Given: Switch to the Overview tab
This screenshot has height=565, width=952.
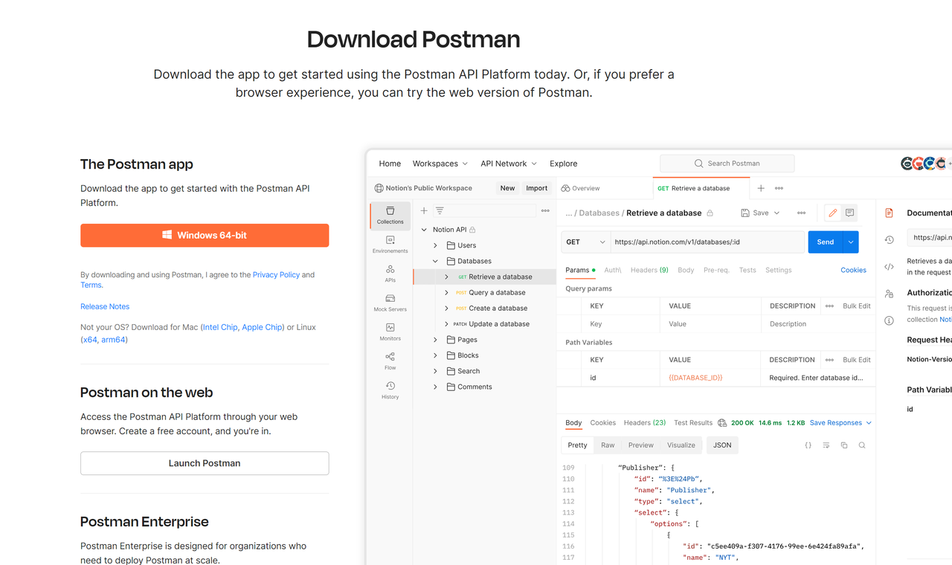Looking at the screenshot, I should coord(581,188).
